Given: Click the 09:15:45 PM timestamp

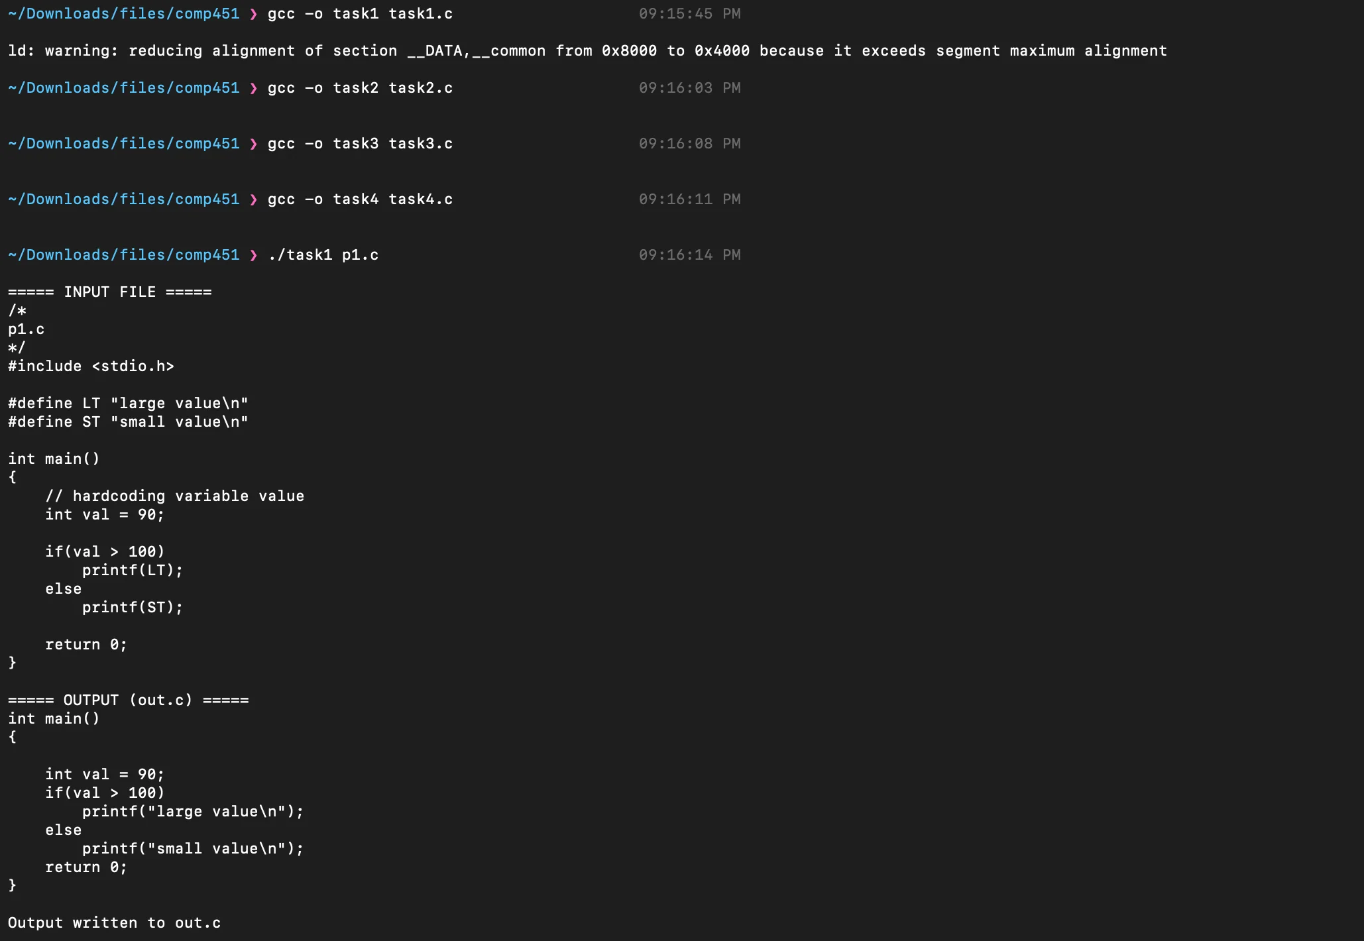Looking at the screenshot, I should [689, 14].
